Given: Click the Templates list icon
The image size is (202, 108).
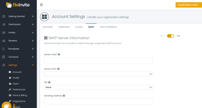Looking at the screenshot, I should [x=4, y=49].
